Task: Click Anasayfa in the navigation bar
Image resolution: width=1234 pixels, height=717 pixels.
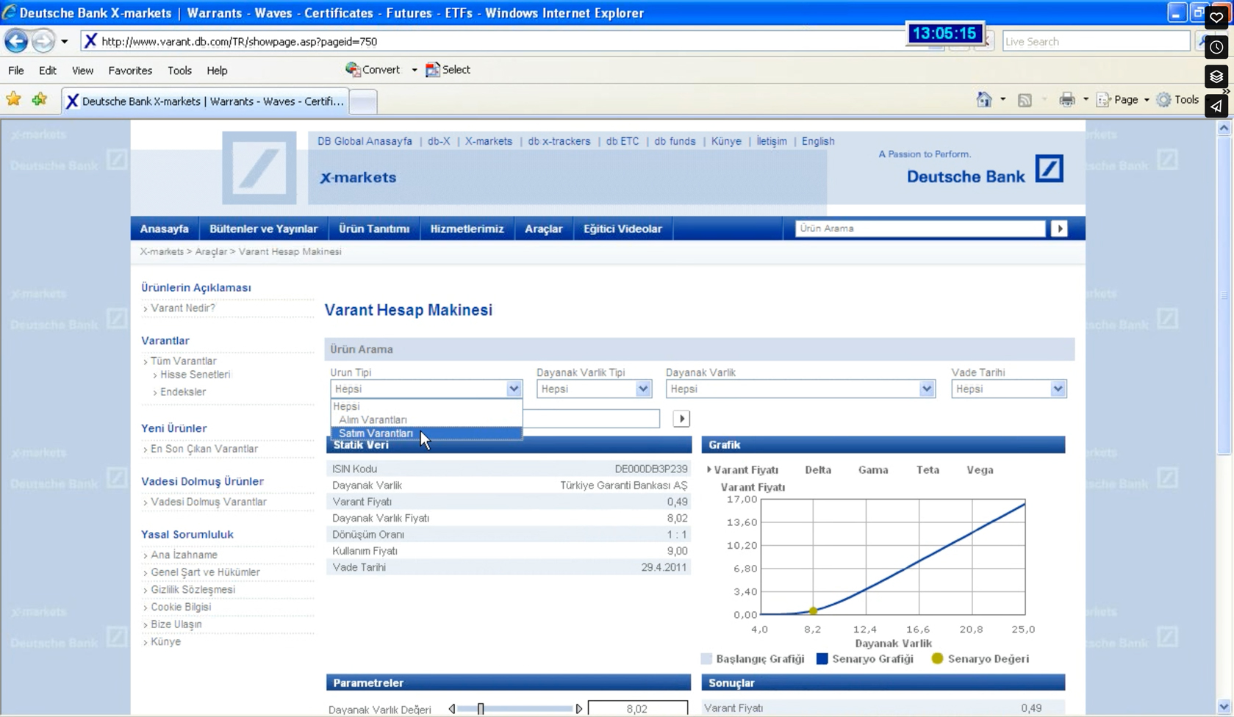Action: click(164, 228)
